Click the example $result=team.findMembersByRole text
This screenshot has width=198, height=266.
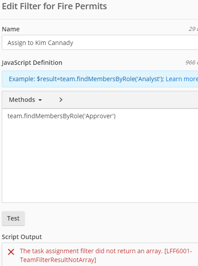pyautogui.click(x=86, y=79)
